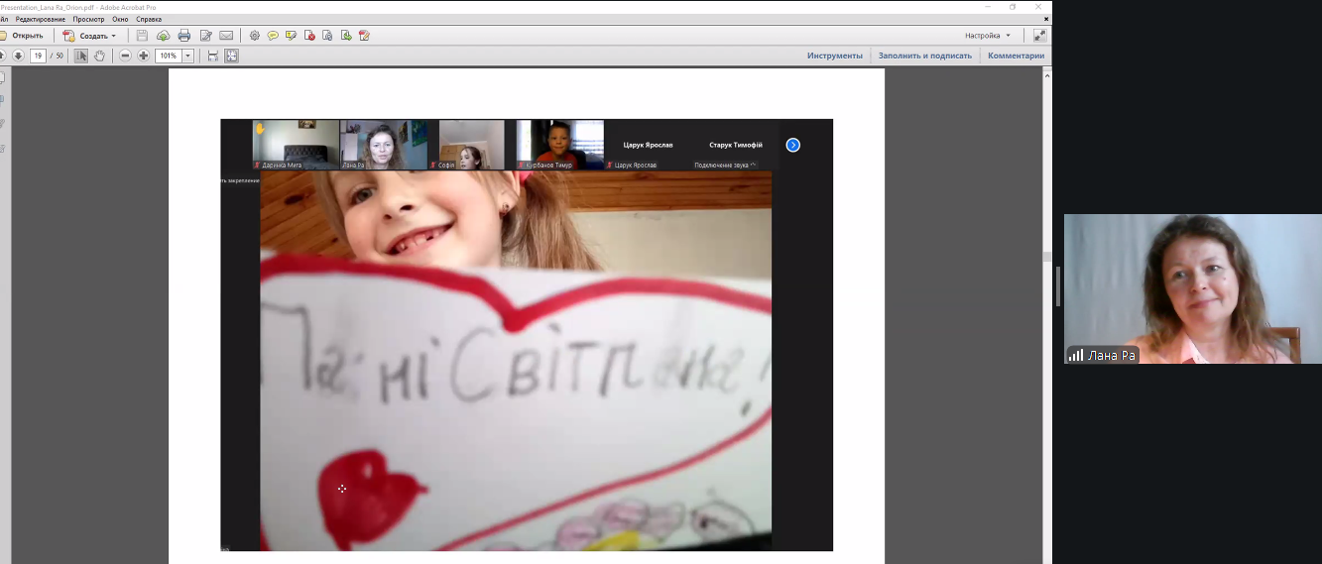1322x564 pixels.
Task: Click the page count text '/ 50'
Action: pos(59,56)
